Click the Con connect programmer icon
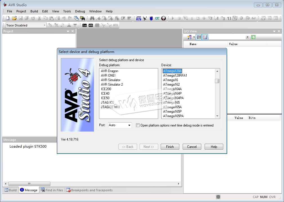 pos(85,25)
